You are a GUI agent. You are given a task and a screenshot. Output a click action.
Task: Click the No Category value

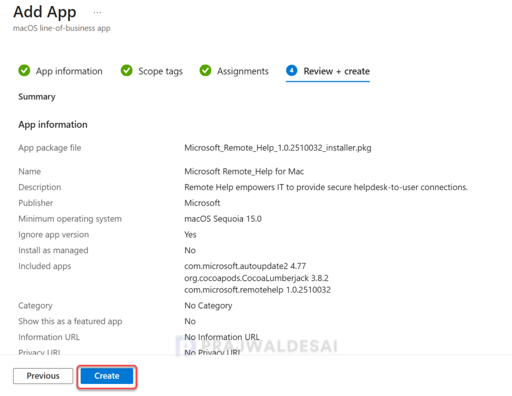point(208,306)
